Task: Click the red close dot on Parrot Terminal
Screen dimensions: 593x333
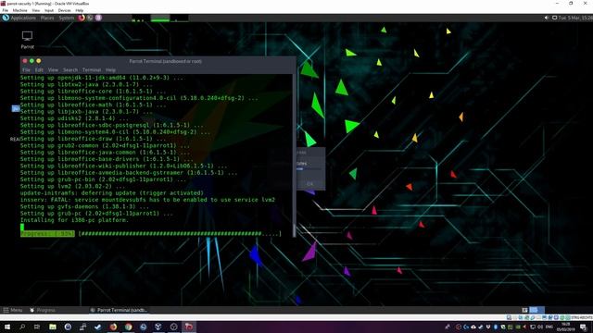Action: pyautogui.click(x=25, y=61)
